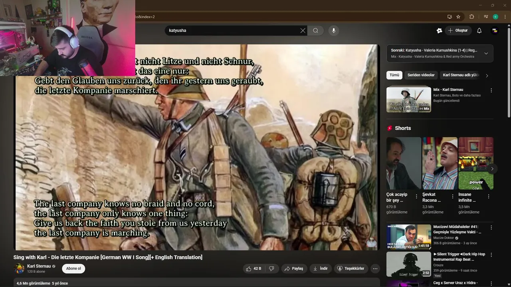
Task: Open options for Çok acayip short
Action: point(416,197)
